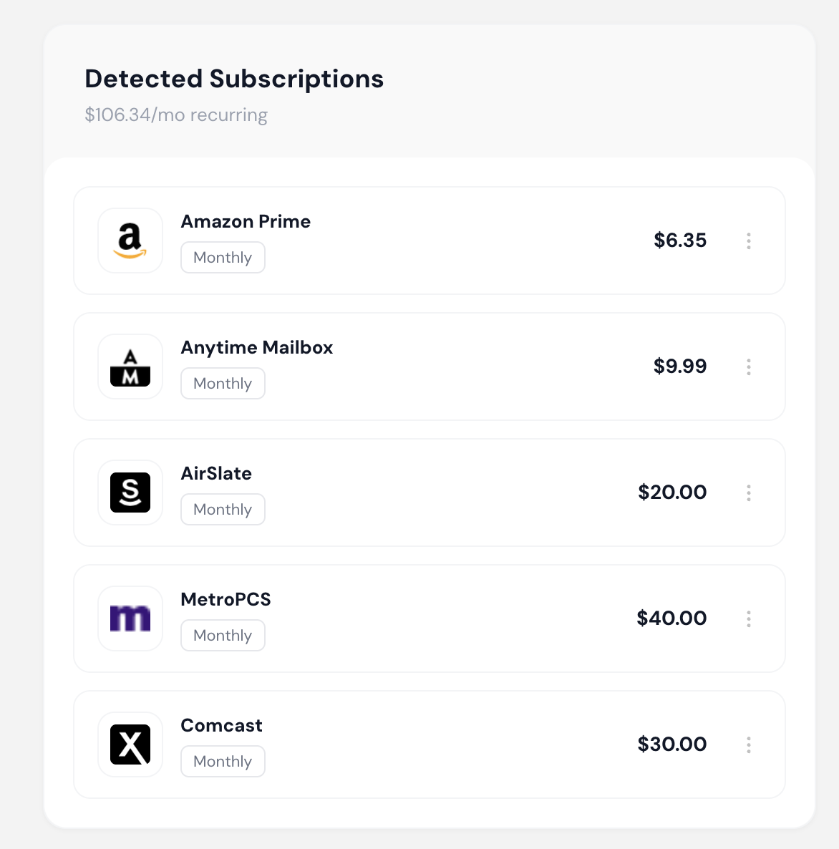
Task: Click the Detected Subscriptions heading
Action: click(x=234, y=79)
